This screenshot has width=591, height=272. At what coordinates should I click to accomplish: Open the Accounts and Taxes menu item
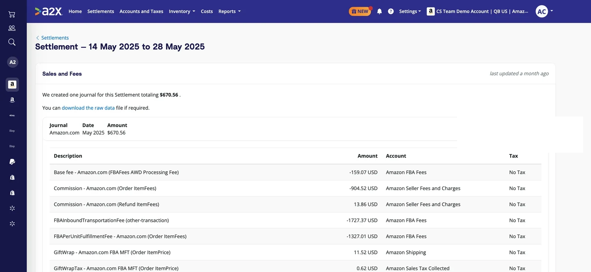point(141,11)
